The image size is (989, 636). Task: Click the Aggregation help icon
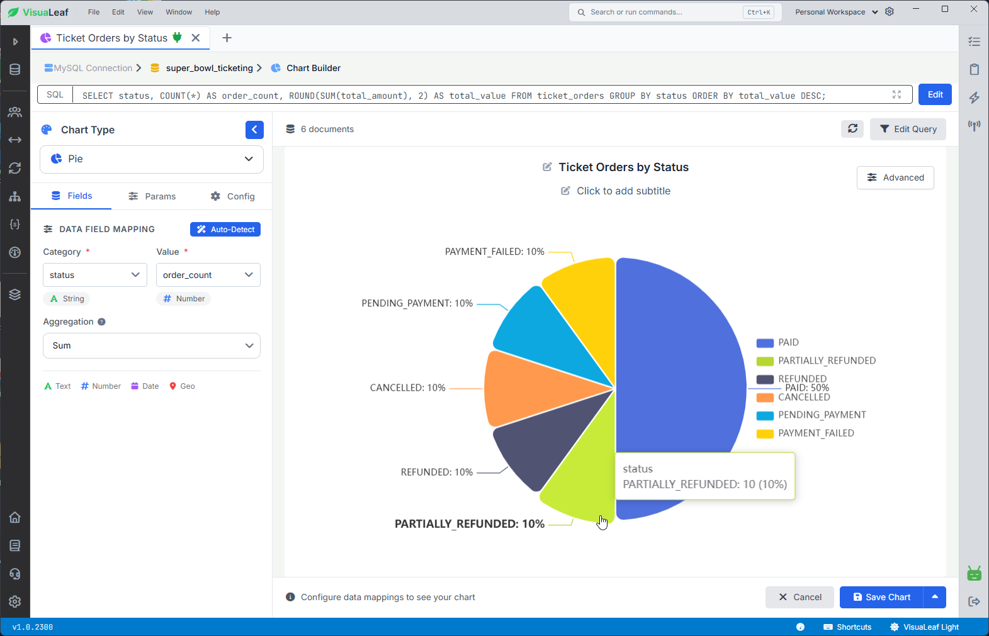click(101, 321)
